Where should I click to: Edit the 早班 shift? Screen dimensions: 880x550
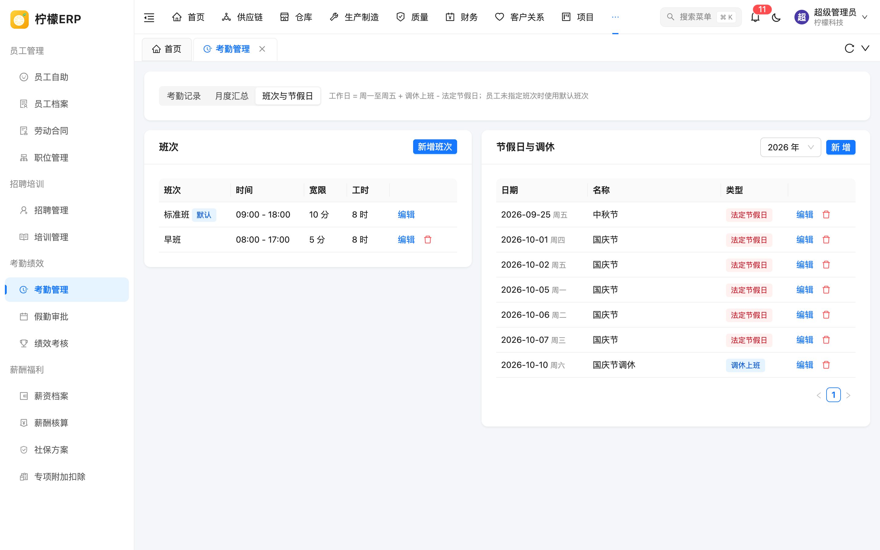[x=406, y=239]
